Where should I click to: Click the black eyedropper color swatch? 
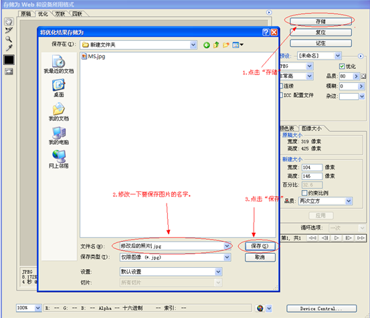[9, 60]
